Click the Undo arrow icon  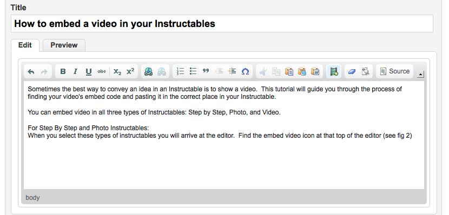(x=31, y=71)
